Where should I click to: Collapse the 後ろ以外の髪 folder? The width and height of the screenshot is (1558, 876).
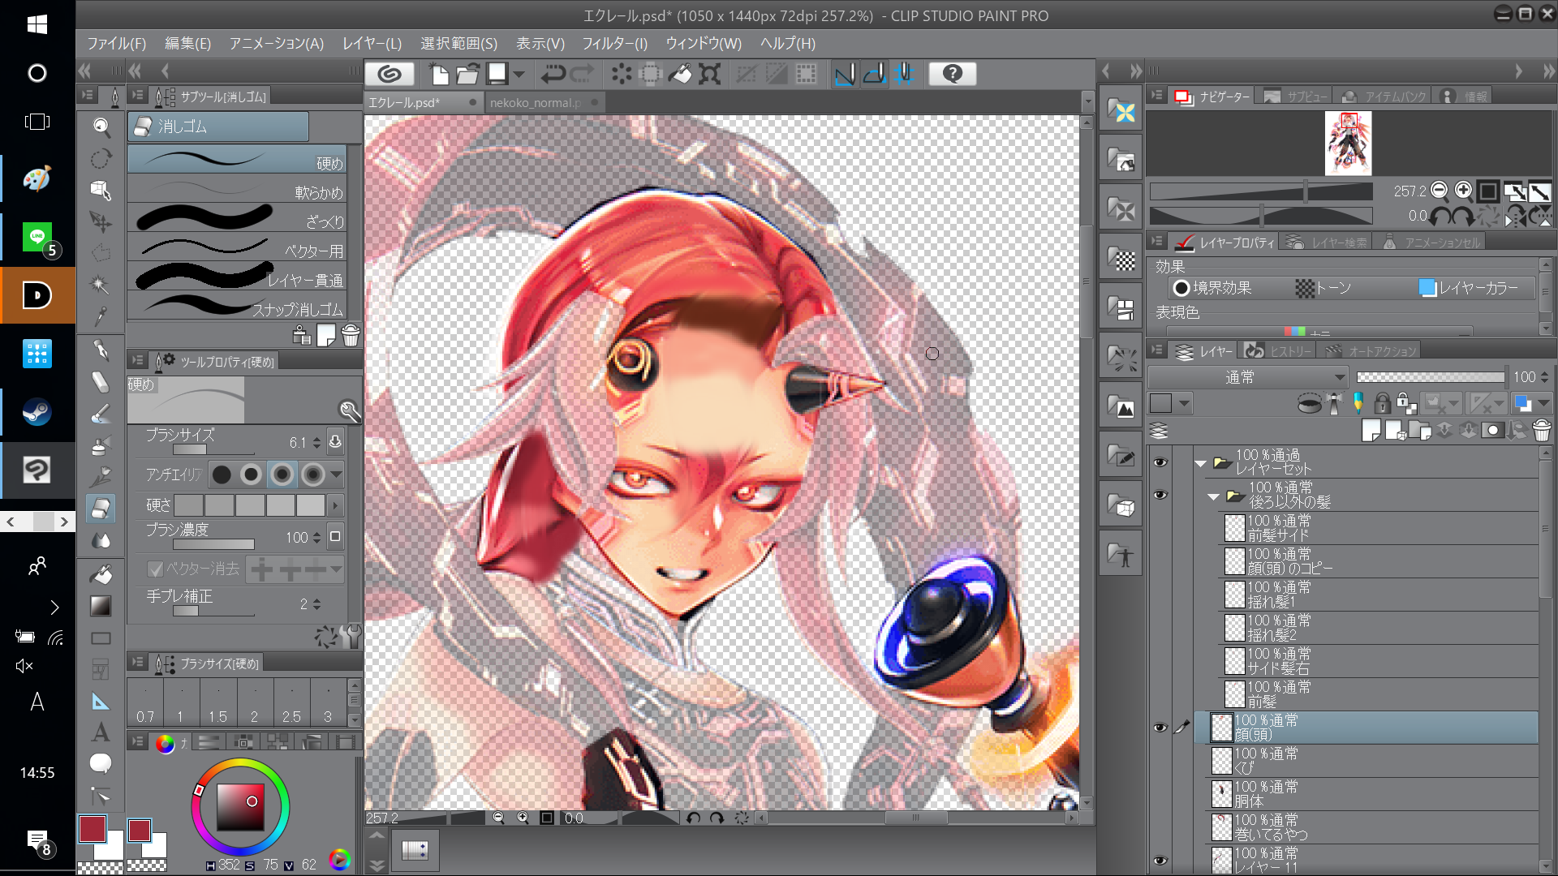[1214, 496]
